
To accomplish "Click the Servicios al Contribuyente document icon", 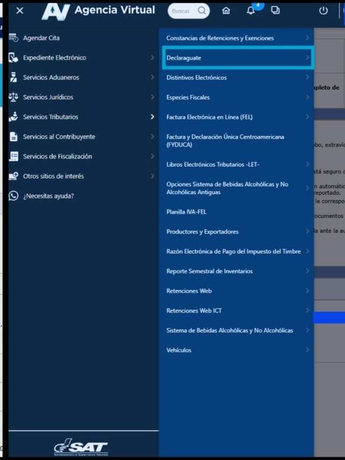I will [13, 136].
